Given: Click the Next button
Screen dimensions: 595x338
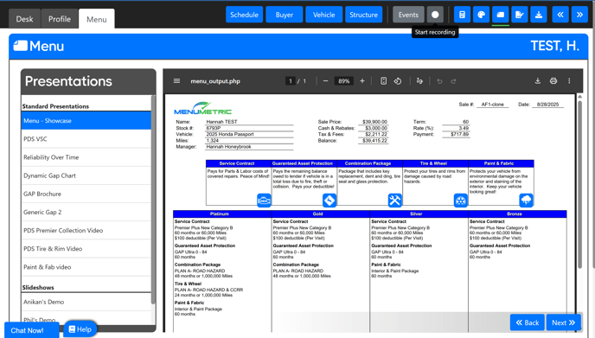Looking at the screenshot, I should (x=564, y=322).
